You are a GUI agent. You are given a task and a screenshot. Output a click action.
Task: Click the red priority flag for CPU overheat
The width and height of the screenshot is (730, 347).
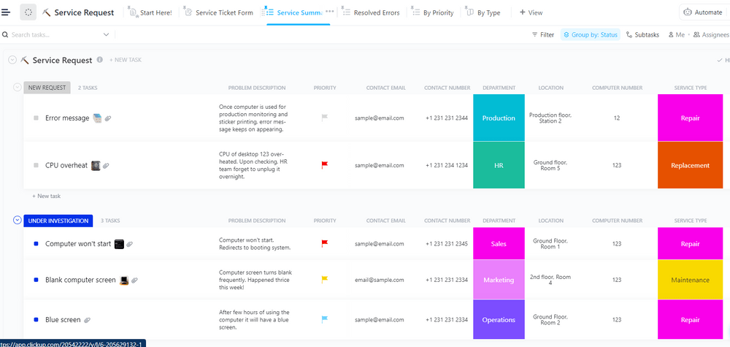click(325, 165)
